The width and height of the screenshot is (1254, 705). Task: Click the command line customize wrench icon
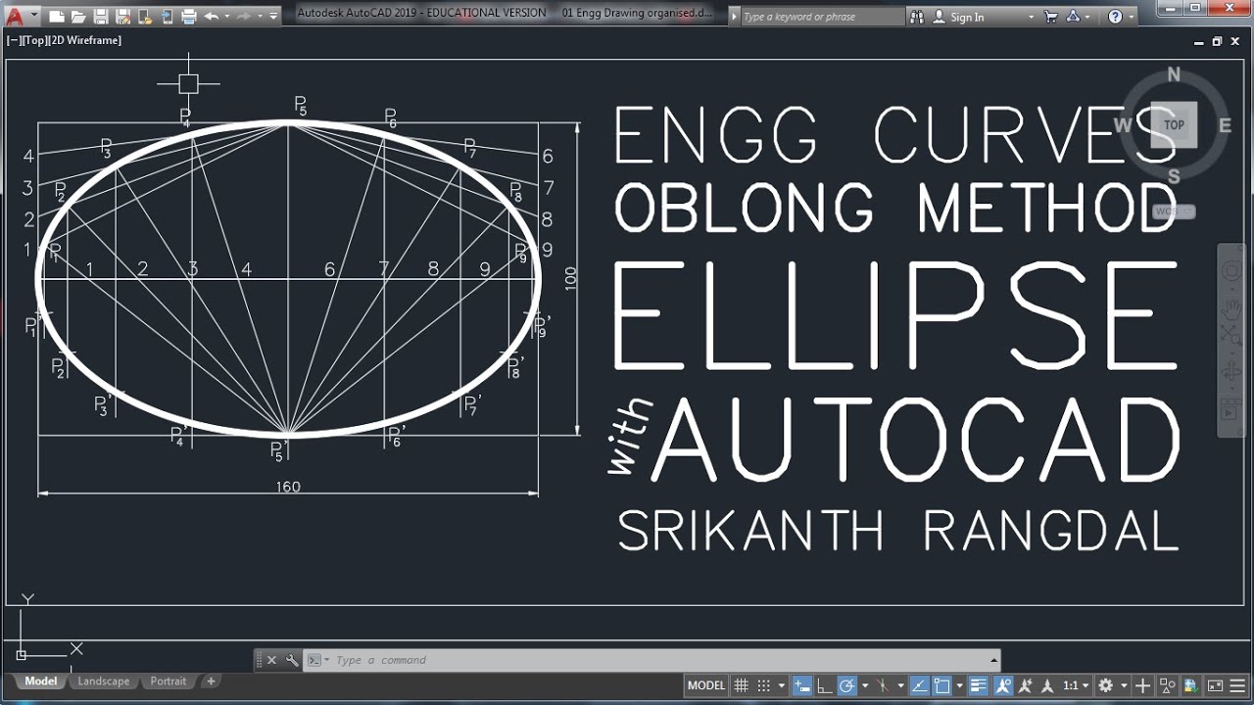point(292,660)
